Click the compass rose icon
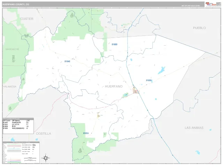The width and height of the screenshot is (223, 167). [46, 158]
